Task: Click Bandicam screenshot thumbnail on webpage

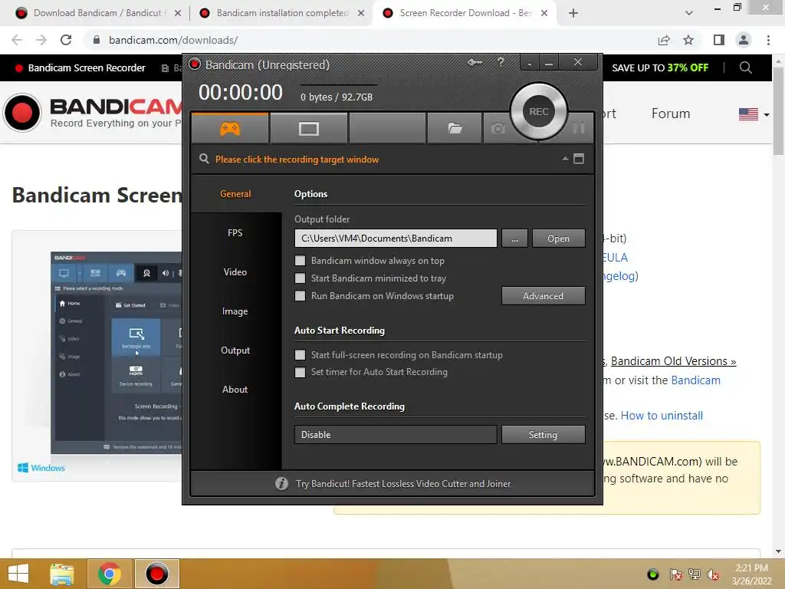Action: click(117, 353)
